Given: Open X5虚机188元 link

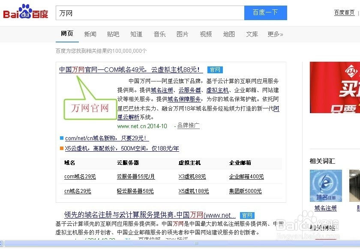Looking at the screenshot, I should 194,191.
